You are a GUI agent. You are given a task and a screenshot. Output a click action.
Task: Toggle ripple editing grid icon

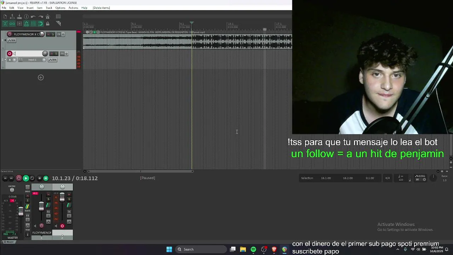pyautogui.click(x=19, y=24)
